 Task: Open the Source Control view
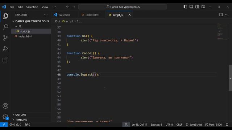click(5, 38)
